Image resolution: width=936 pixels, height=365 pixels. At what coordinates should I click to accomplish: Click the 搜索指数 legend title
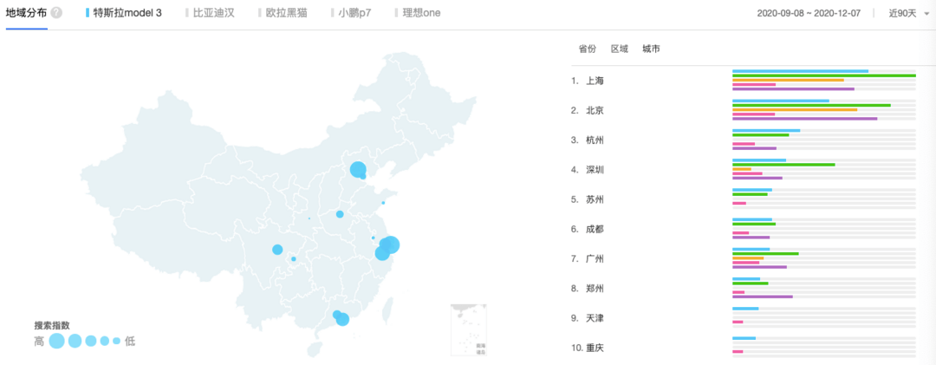pyautogui.click(x=52, y=326)
